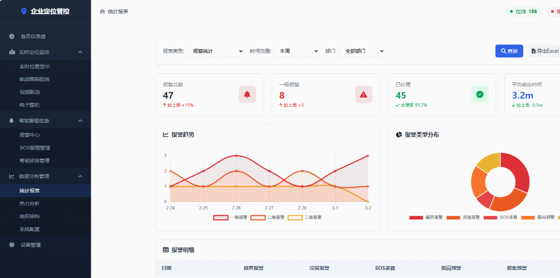Click the pie chart icon beside 报警类型分布

coord(399,135)
